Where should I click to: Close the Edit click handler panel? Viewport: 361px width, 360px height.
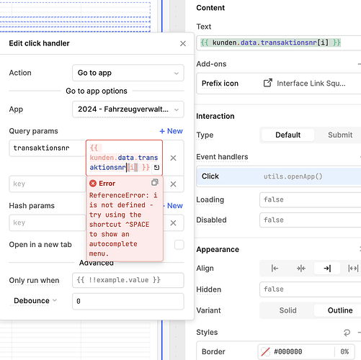point(183,44)
